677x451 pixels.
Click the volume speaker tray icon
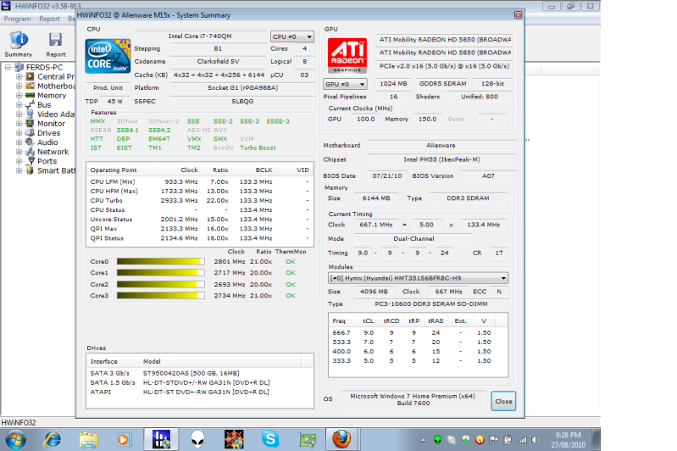[535, 440]
